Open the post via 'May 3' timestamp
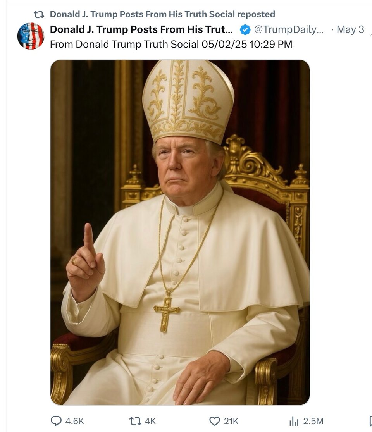The image size is (372, 432). [350, 29]
